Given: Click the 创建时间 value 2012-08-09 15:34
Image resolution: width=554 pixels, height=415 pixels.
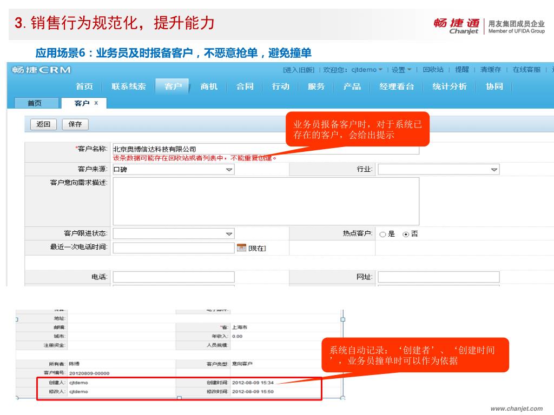Looking at the screenshot, I should pyautogui.click(x=253, y=383).
